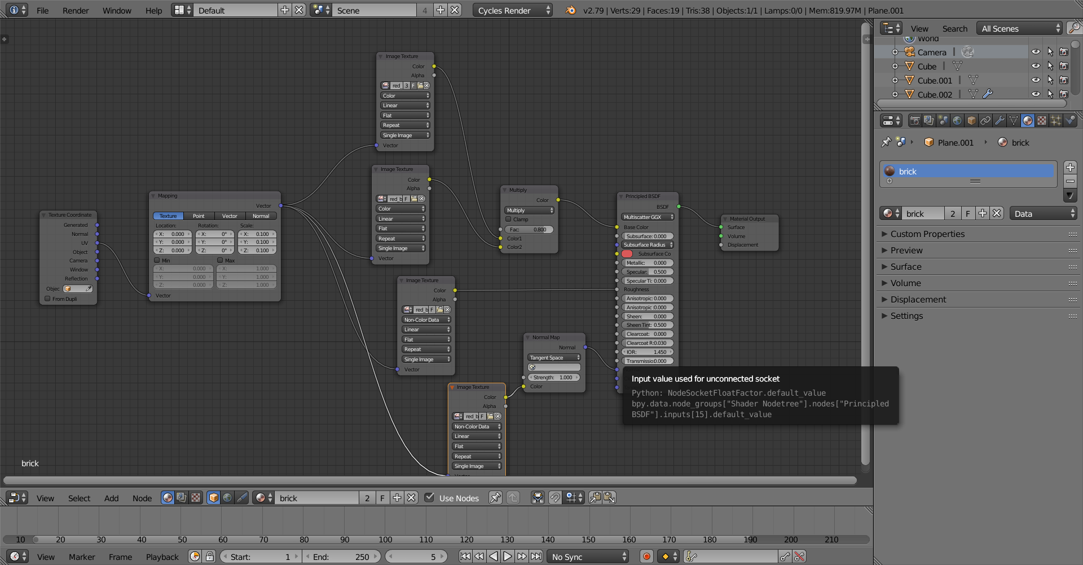Screen dimensions: 1083x565
Task: Select the Cube.001 item in the outliner
Action: point(934,80)
